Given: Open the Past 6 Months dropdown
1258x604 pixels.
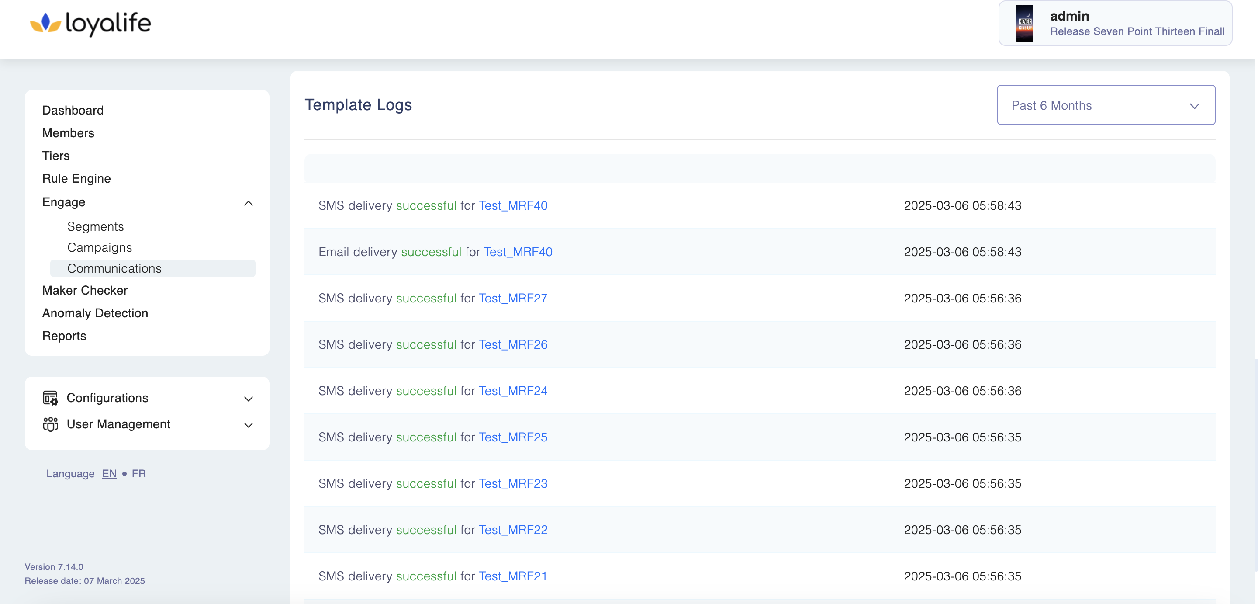Looking at the screenshot, I should tap(1106, 105).
